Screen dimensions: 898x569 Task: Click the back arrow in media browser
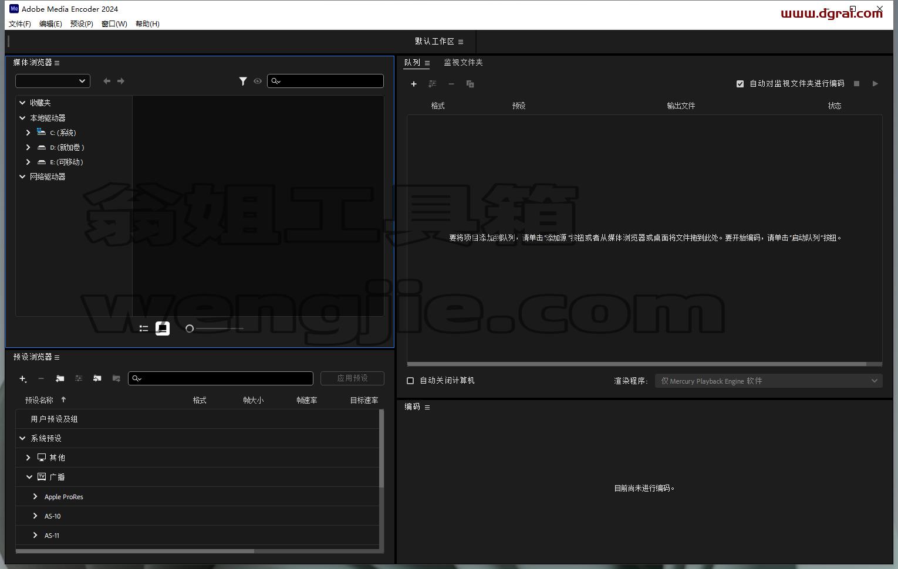(x=107, y=81)
